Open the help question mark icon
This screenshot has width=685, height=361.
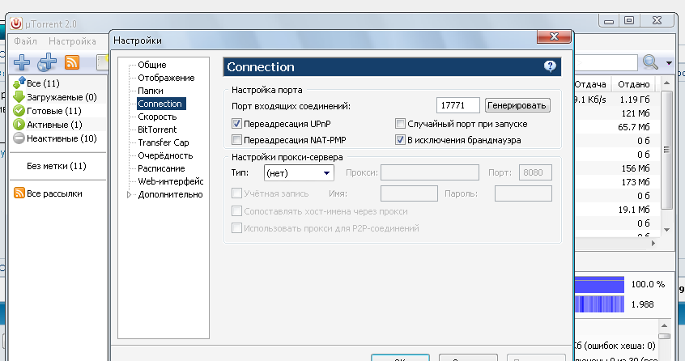pos(551,66)
